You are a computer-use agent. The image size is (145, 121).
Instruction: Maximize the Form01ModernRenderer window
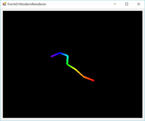pos(127,4)
